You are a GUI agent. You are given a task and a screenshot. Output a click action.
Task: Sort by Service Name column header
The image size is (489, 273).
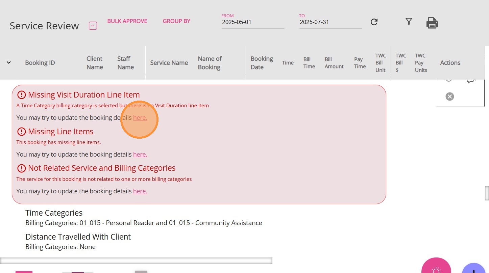[x=169, y=63]
